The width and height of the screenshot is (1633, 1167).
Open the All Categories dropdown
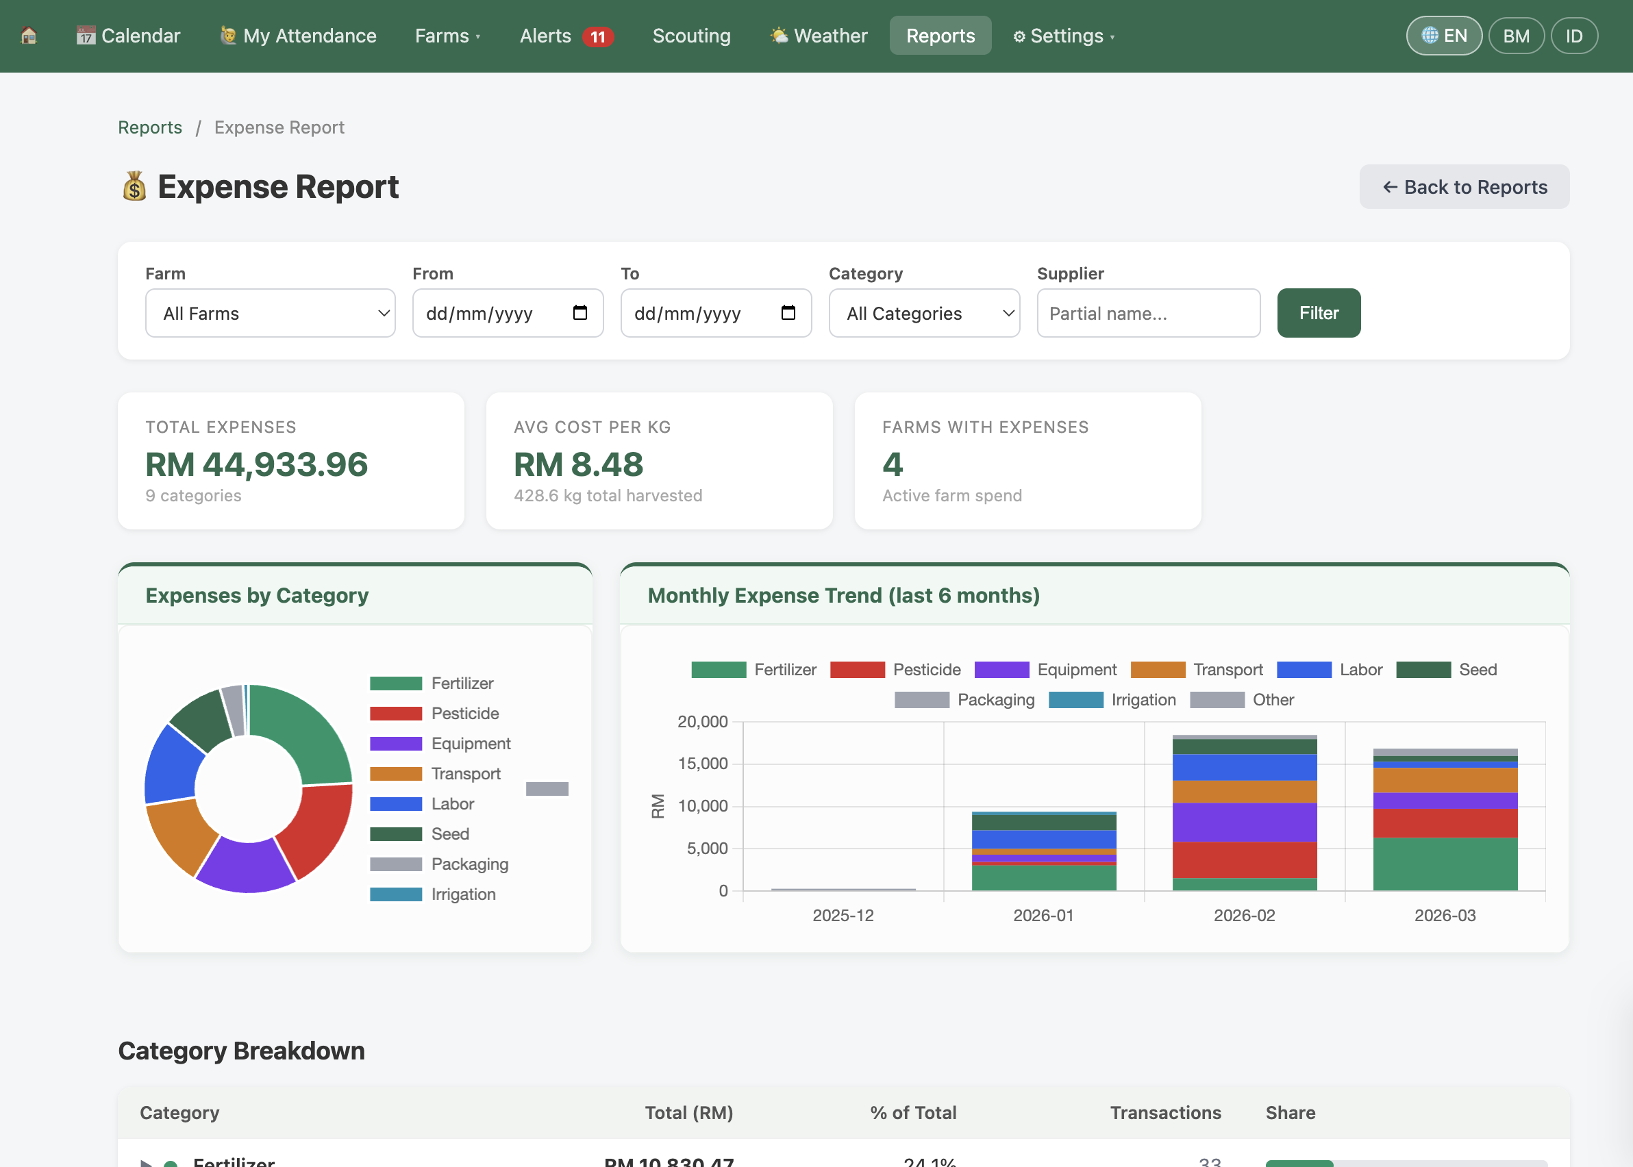point(924,313)
